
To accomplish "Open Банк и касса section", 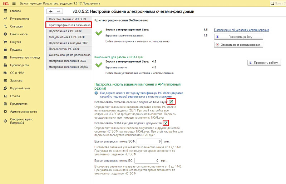I will click(19, 34).
